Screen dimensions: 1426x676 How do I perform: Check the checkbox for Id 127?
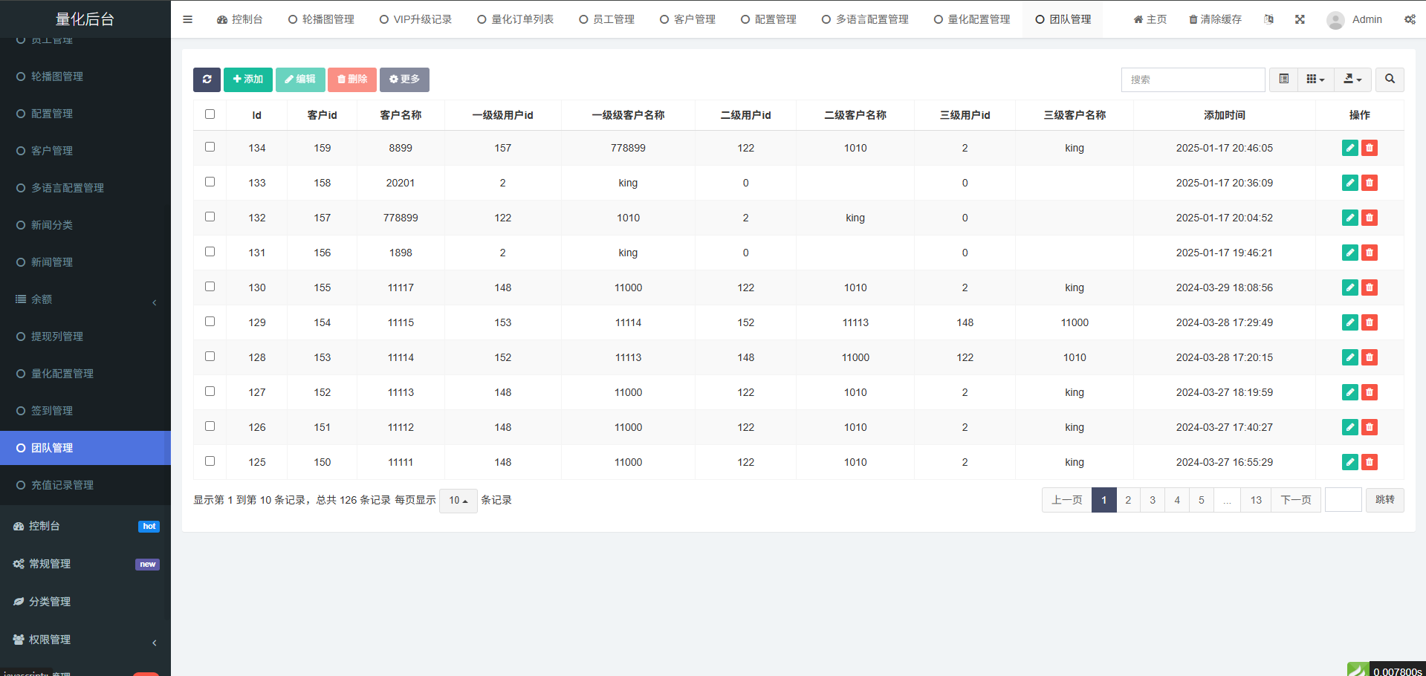[210, 391]
